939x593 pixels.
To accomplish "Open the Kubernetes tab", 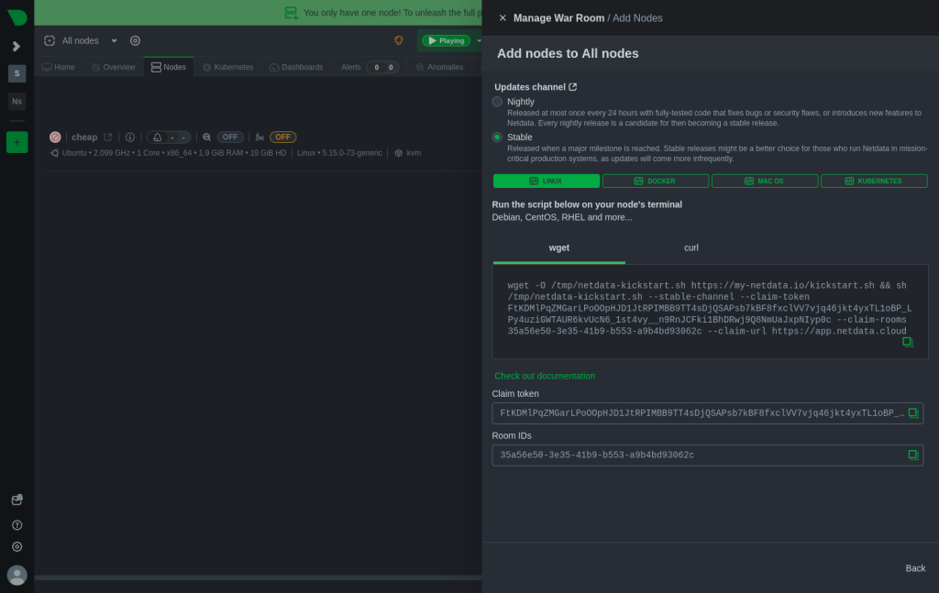I will tap(227, 67).
